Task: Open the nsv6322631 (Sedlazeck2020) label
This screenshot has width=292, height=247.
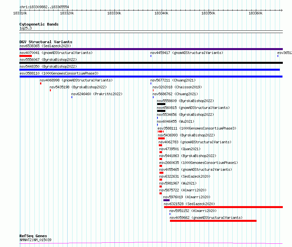Action: click(185, 176)
